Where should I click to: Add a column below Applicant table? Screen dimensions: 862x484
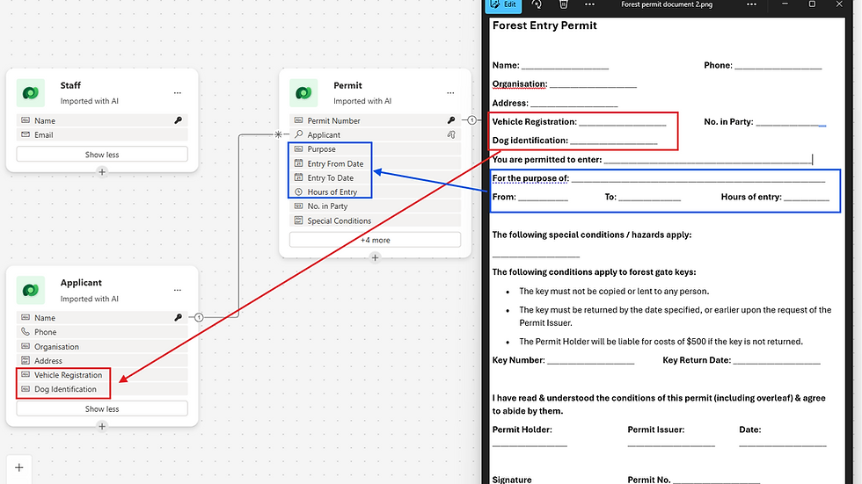102,426
